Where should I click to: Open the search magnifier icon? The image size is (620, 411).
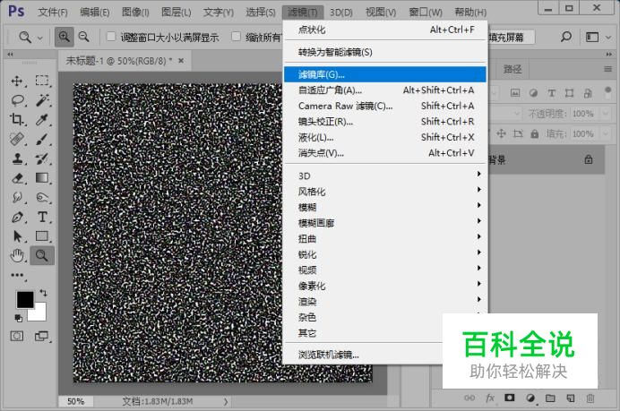pos(566,37)
